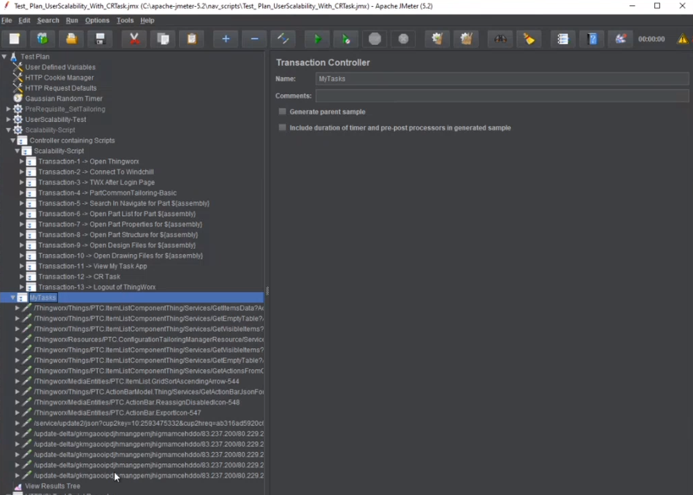Click the Shutdown test icon
Screen dimensions: 693x495
click(404, 39)
